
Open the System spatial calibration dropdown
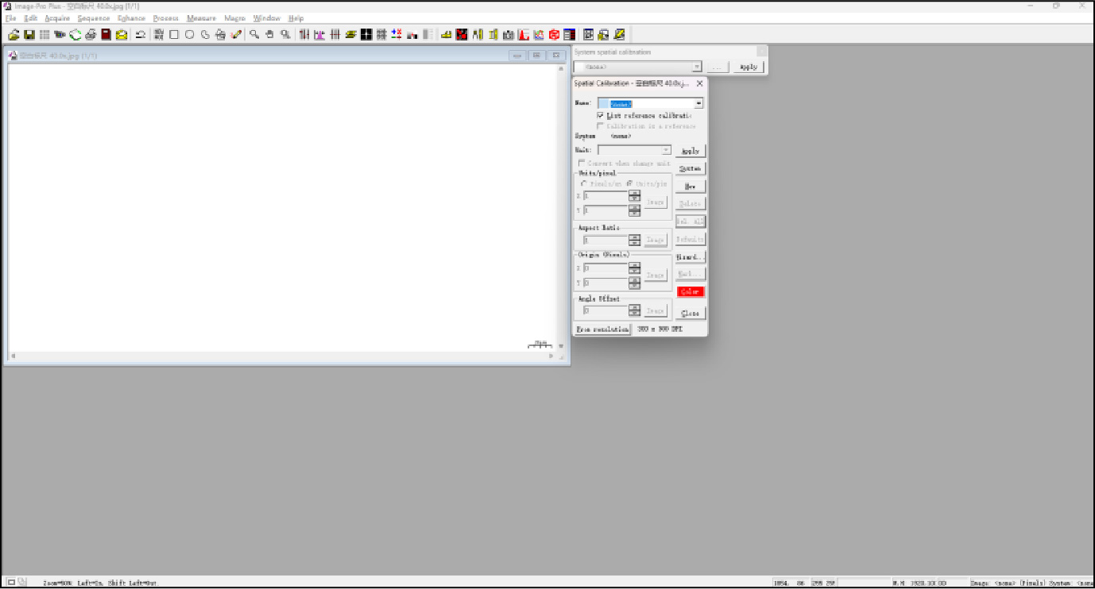(696, 67)
